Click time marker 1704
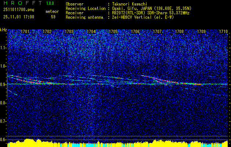Screen dimensions: 231x147 pyautogui.click(x=91, y=31)
